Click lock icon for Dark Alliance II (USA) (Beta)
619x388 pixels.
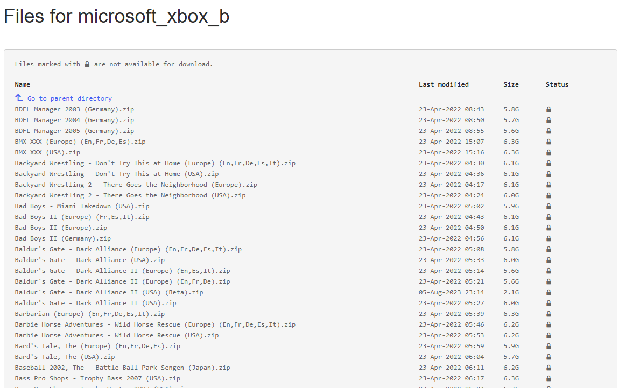(x=548, y=293)
